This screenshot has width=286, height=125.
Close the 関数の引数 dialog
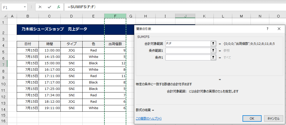click(x=279, y=29)
